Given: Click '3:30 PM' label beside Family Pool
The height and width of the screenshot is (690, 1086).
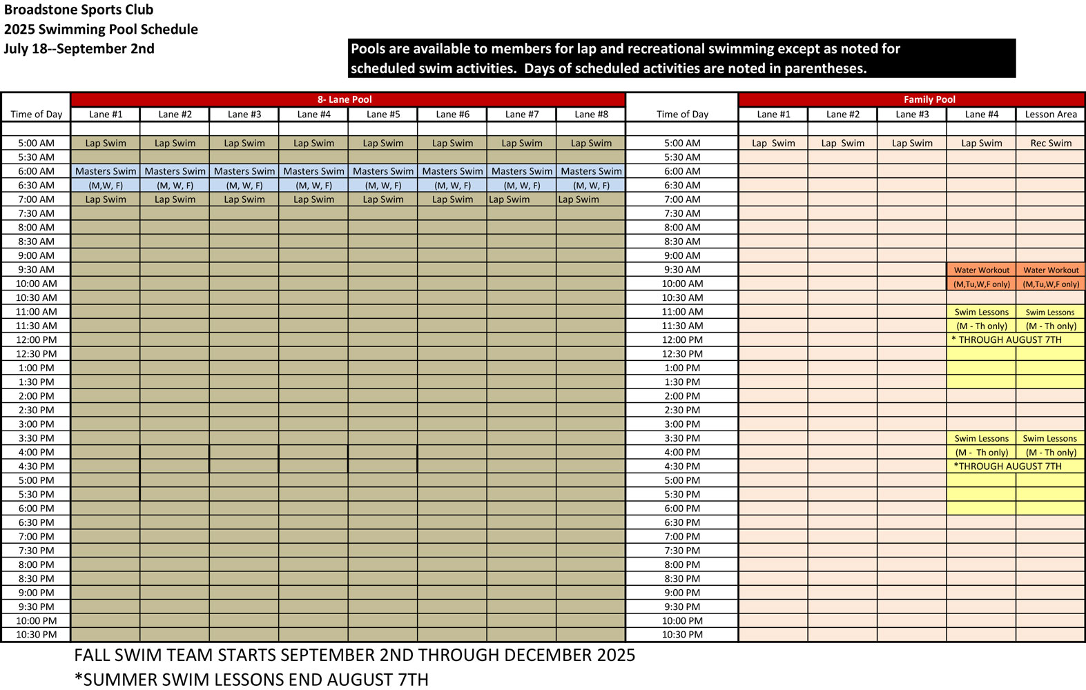Looking at the screenshot, I should (x=682, y=438).
